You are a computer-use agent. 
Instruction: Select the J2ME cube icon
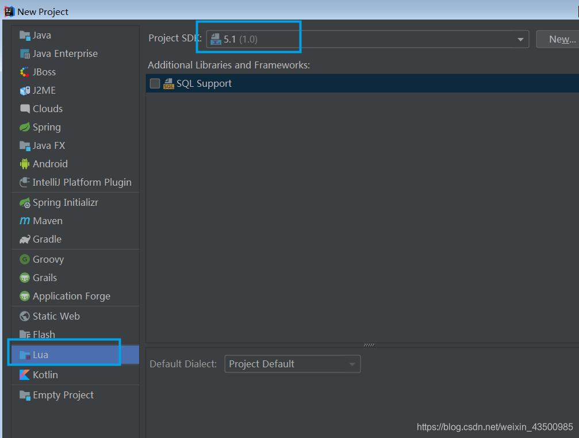25,90
